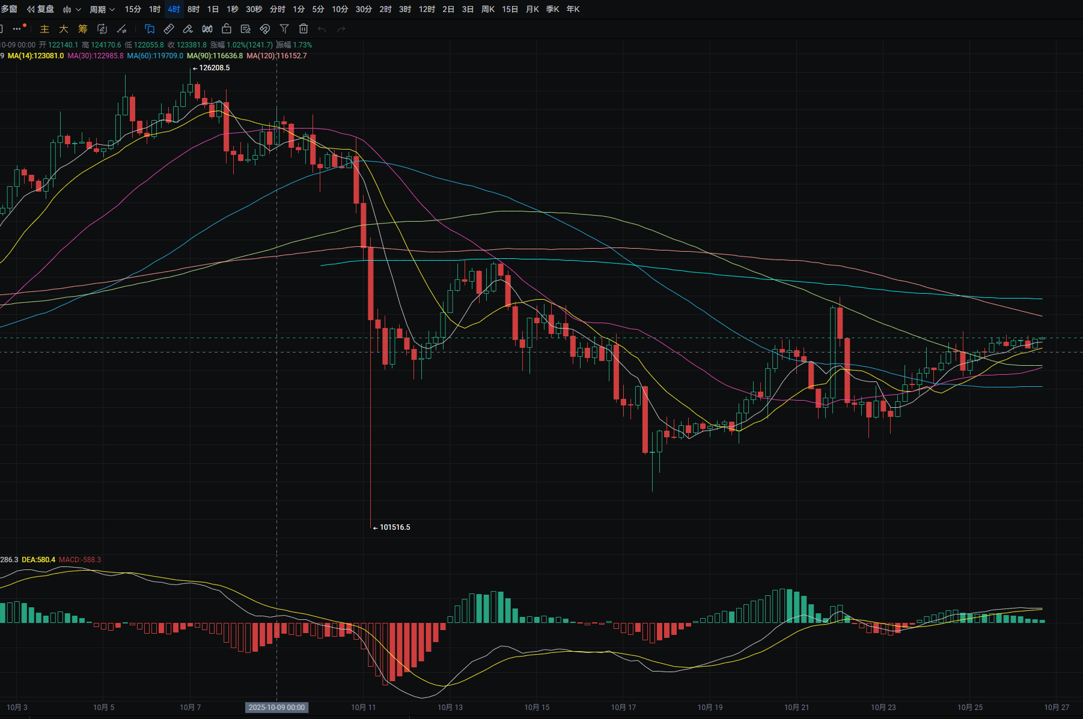Switch to the 15分 timeframe tab
This screenshot has width=1083, height=719.
(x=133, y=10)
